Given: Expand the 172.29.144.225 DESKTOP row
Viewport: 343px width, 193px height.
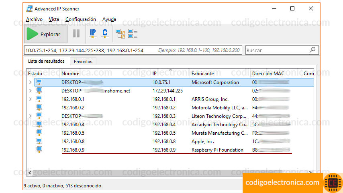Looking at the screenshot, I should 31,91.
